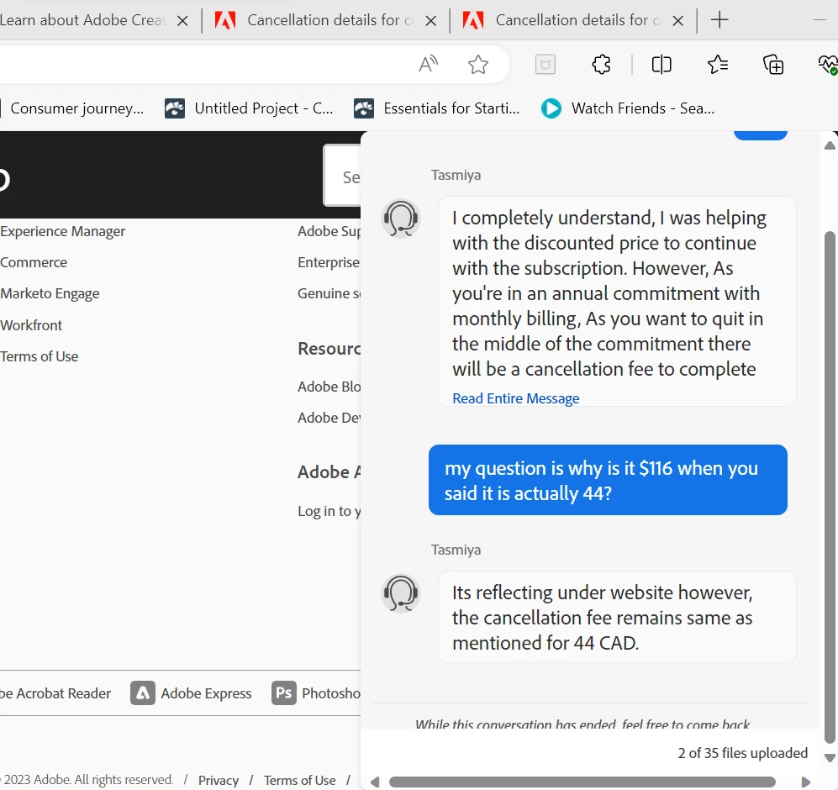
Task: Click Privacy link in page footer
Action: point(218,781)
